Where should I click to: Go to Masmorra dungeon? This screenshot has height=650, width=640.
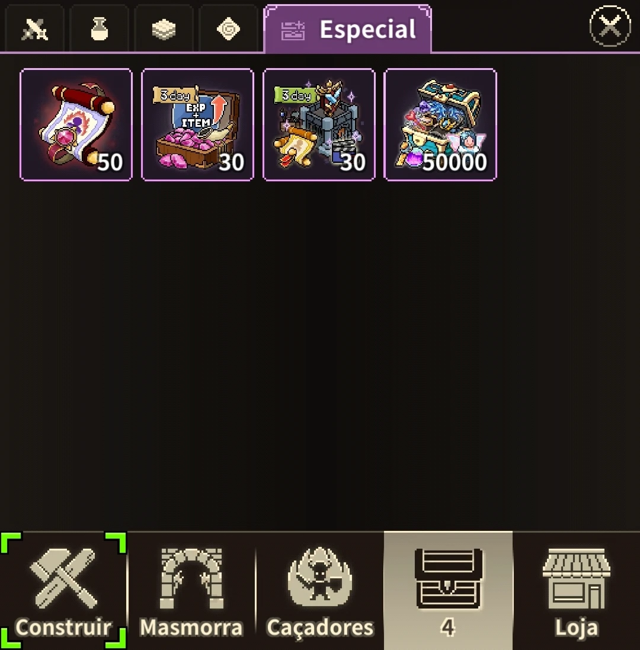[191, 590]
